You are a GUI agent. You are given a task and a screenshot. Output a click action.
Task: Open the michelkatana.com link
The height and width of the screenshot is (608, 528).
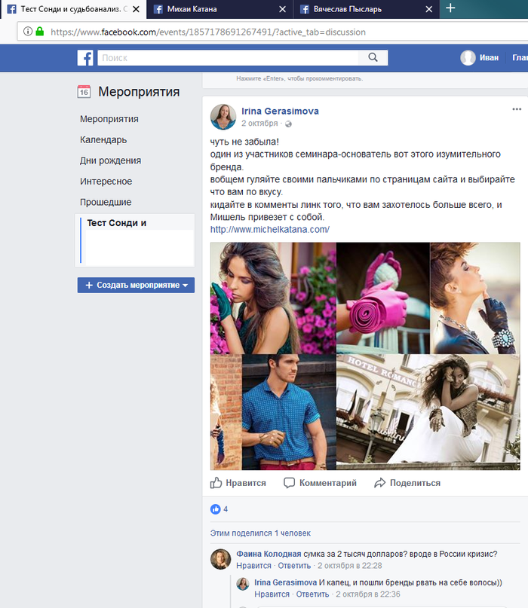click(x=269, y=230)
